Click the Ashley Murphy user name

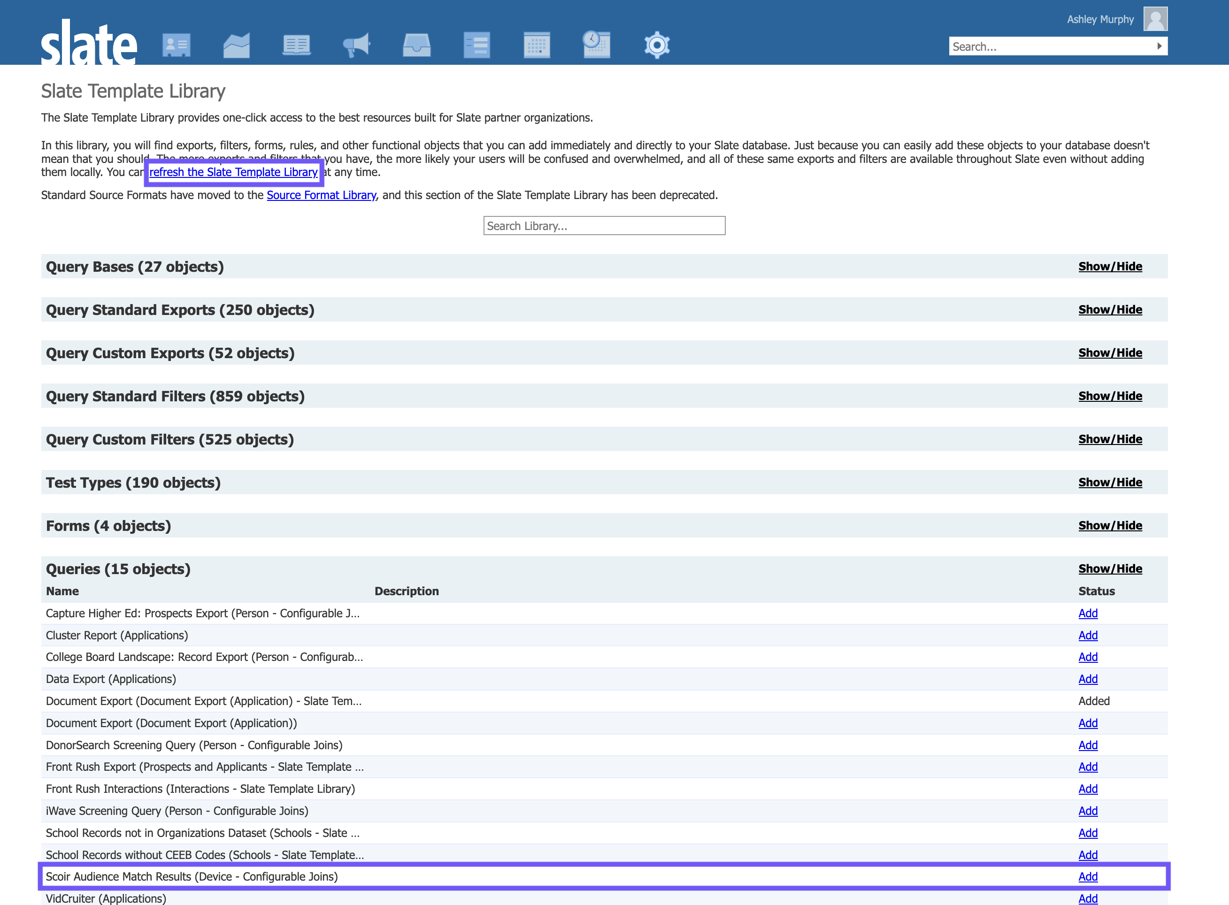1100,19
